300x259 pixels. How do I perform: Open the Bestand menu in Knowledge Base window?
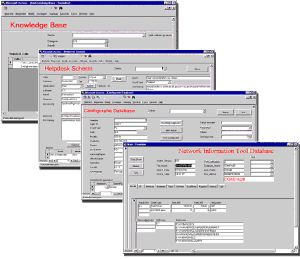click(9, 14)
